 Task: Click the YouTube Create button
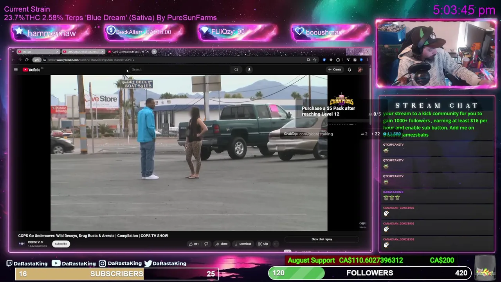(335, 70)
